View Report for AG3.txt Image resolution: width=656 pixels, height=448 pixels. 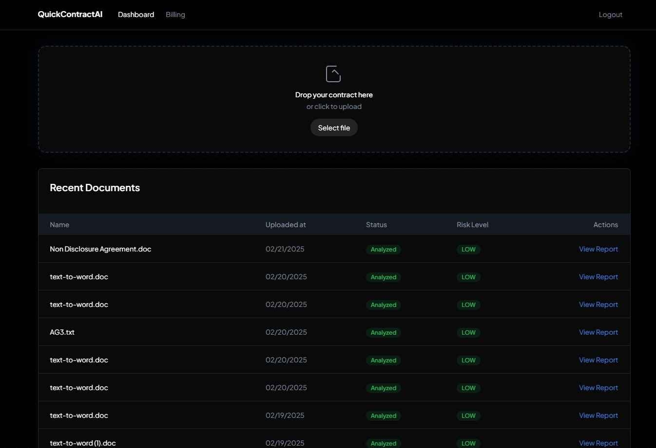pos(598,332)
